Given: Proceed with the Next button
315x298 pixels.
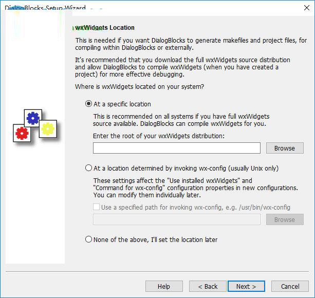Looking at the screenshot, I should (246, 286).
